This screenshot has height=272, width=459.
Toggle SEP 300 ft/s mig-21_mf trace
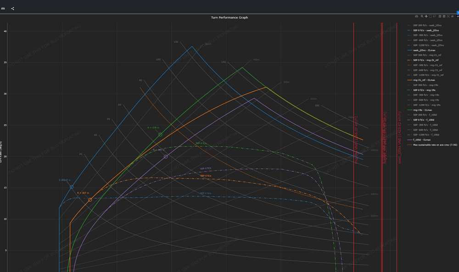click(425, 55)
